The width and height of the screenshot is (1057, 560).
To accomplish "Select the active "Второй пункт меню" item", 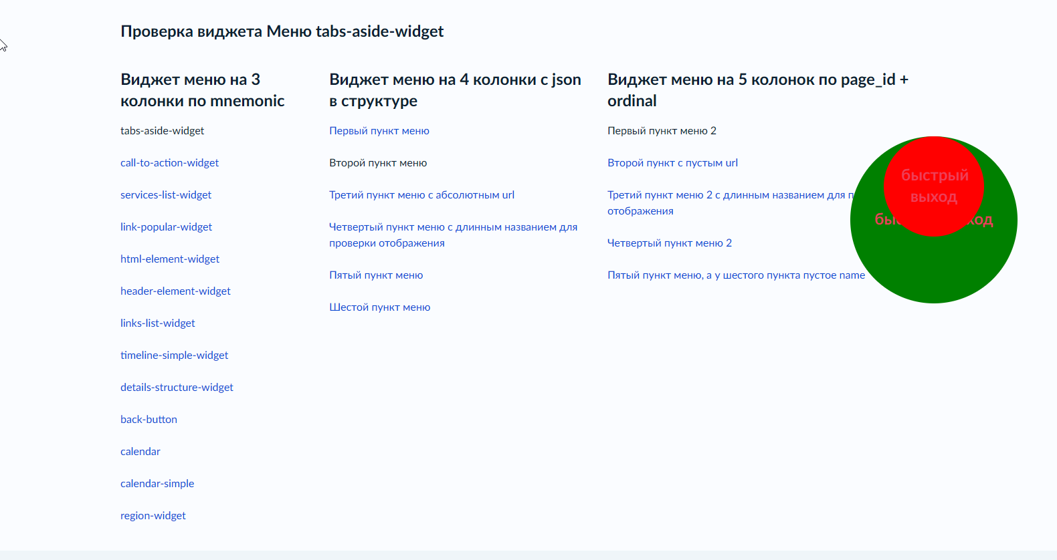I will (x=378, y=163).
